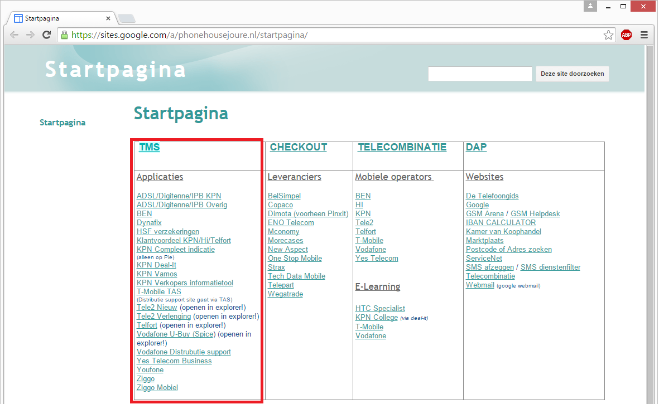This screenshot has width=659, height=404.
Task: Open the Startpagina sidebar navigation link
Action: 62,123
